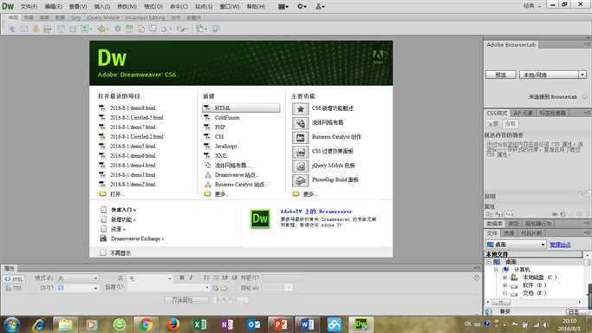Image resolution: width=592 pixels, height=333 pixels.
Task: Open the CS6 new features overview icon
Action: [301, 108]
